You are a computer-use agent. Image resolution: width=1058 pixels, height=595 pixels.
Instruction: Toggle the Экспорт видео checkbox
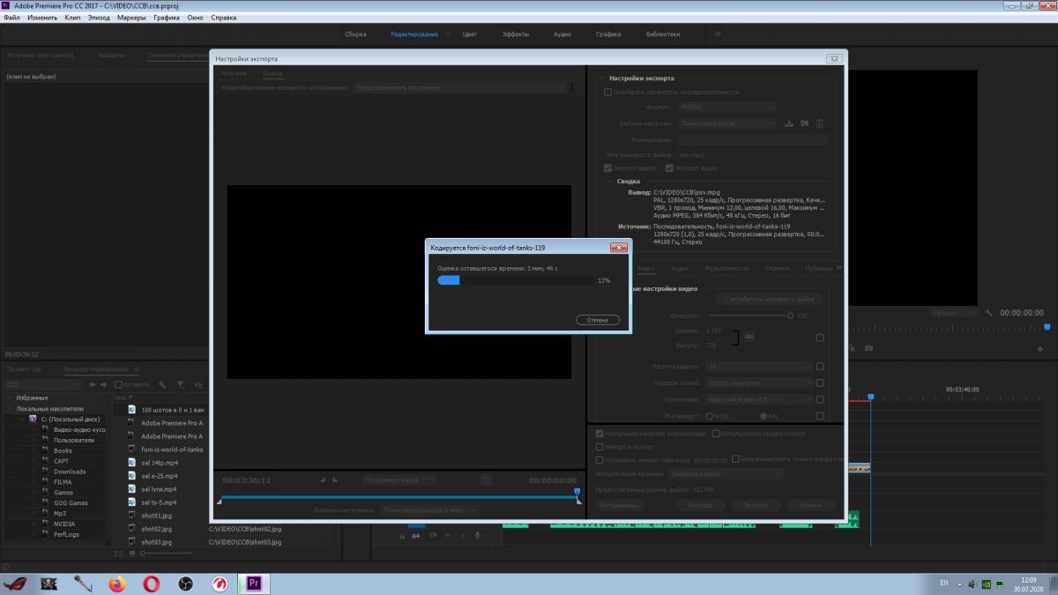[x=607, y=167]
